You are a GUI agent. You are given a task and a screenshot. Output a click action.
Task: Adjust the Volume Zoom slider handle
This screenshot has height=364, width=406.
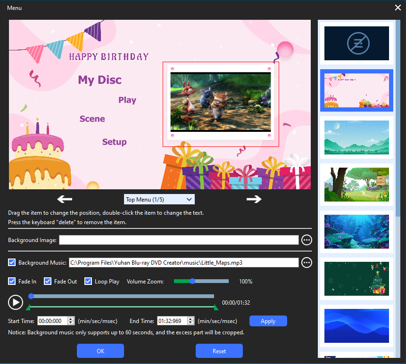coord(192,281)
